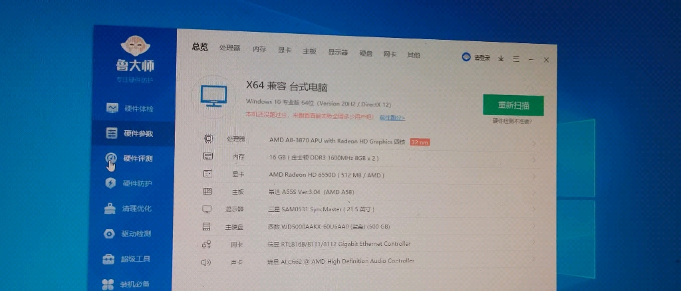The height and width of the screenshot is (291, 681).
Task: Expand the ALC662 audio row chevron
Action: point(534,259)
